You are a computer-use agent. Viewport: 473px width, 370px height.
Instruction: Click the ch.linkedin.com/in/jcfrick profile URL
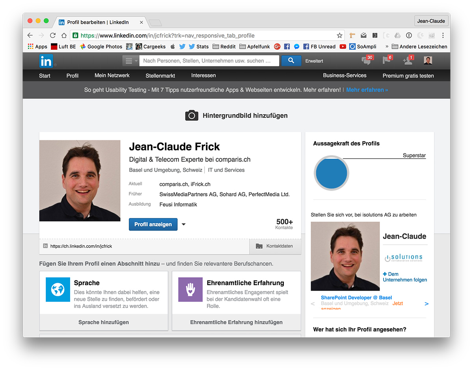[81, 246]
